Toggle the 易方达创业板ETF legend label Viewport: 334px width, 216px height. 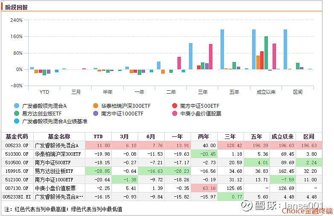tap(42, 113)
